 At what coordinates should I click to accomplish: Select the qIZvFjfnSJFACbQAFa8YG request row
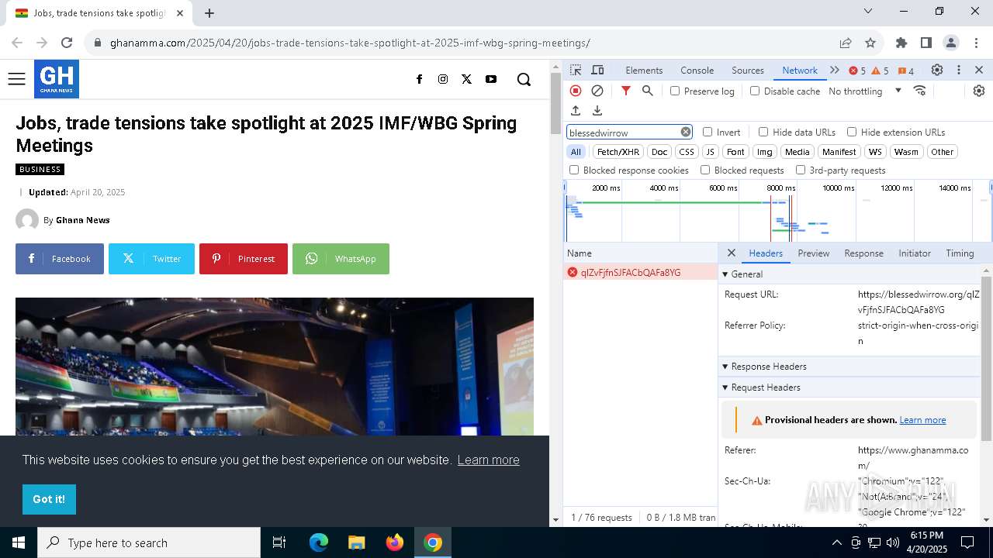click(x=640, y=272)
